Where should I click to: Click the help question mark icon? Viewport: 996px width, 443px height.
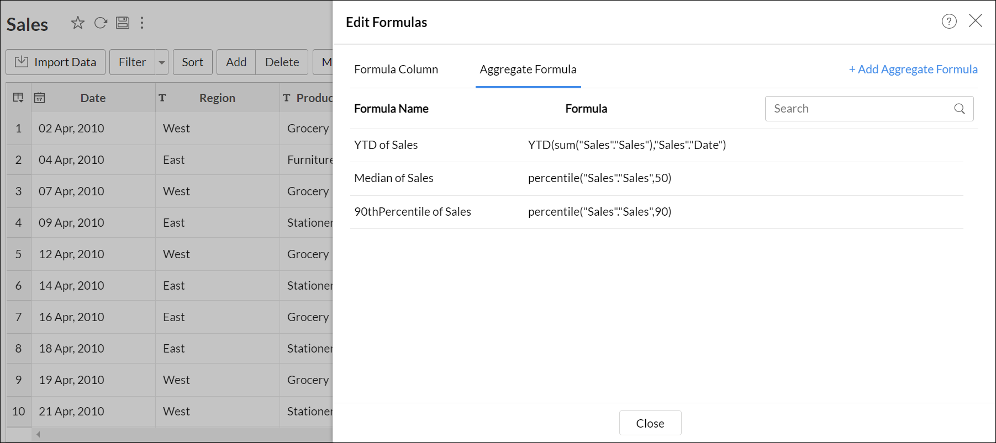(949, 22)
